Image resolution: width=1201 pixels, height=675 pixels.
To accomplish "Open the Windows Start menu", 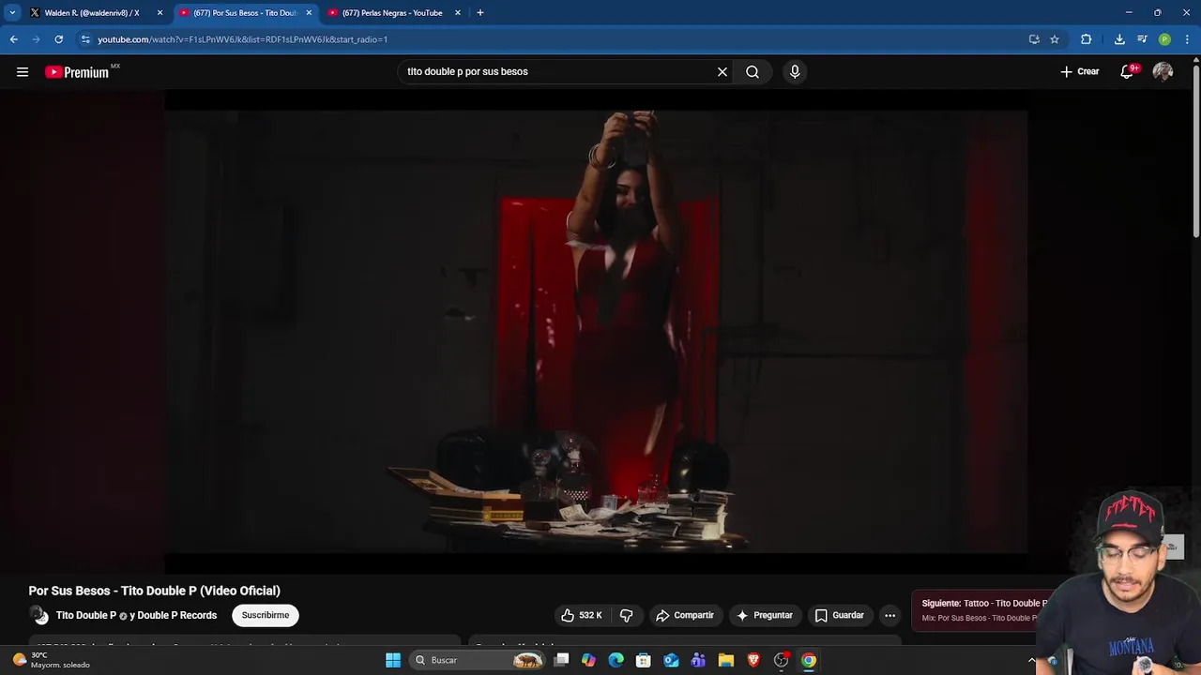I will (x=393, y=660).
